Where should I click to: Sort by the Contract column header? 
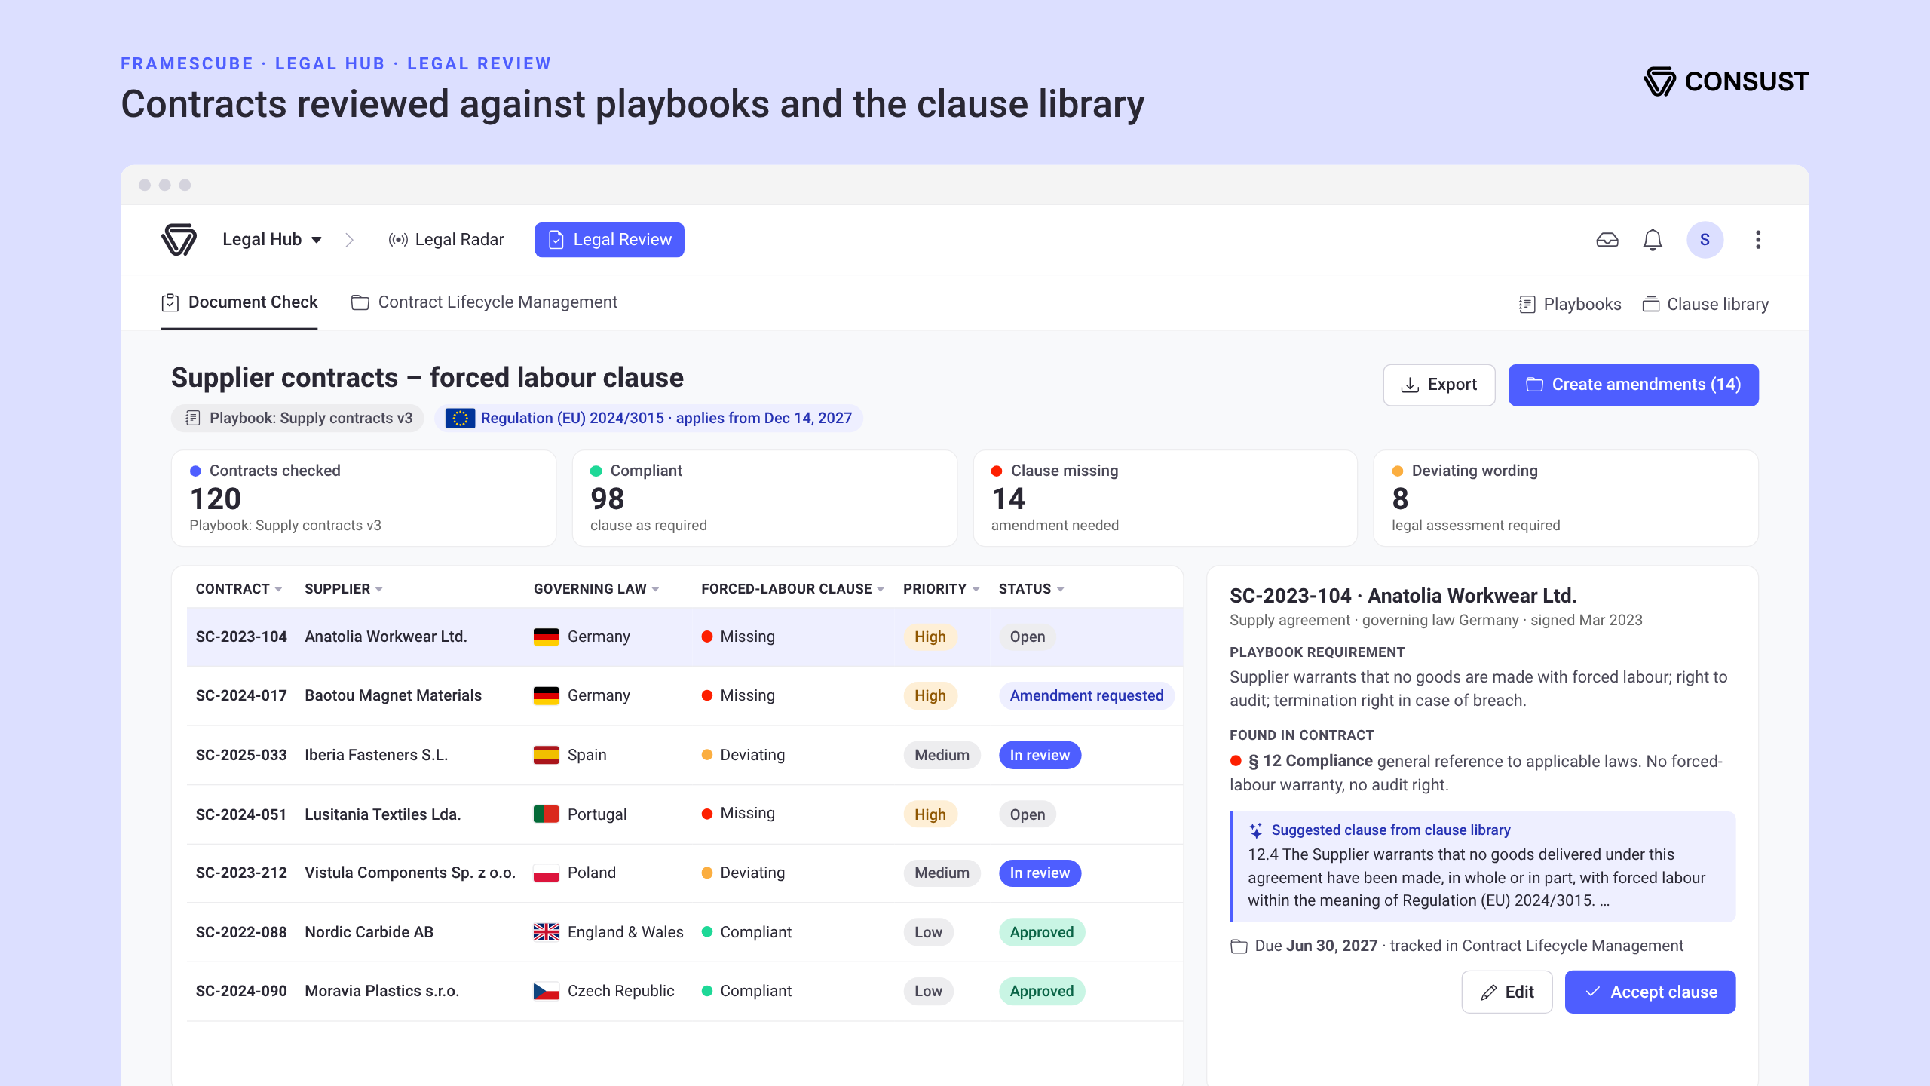(x=239, y=589)
